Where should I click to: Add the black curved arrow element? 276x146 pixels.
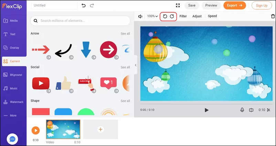click(63, 51)
